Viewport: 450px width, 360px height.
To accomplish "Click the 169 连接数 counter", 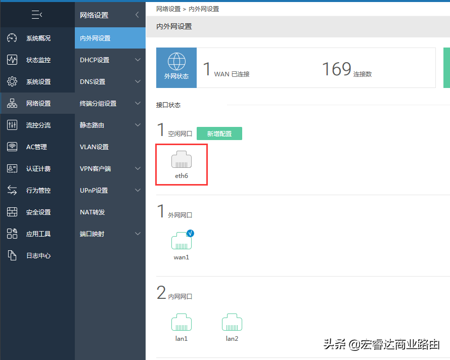I will (x=347, y=69).
